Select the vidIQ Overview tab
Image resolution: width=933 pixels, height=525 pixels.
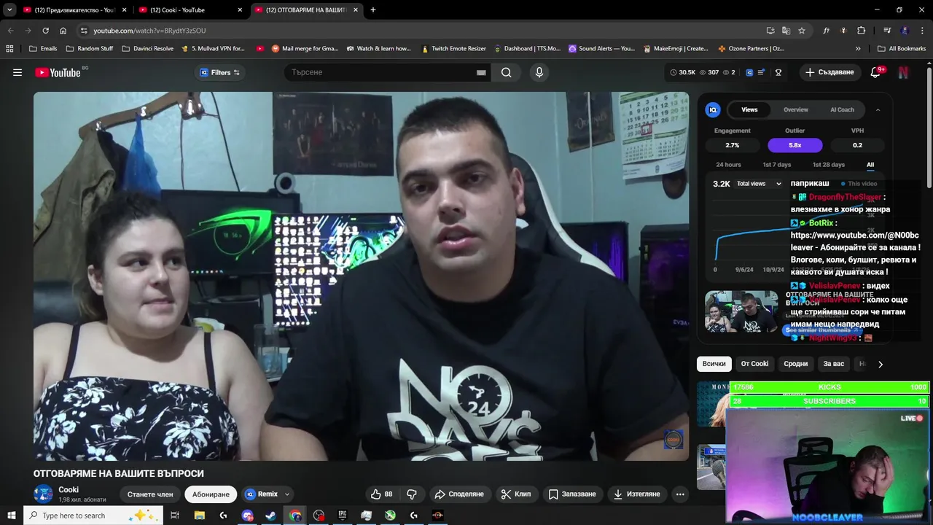tap(795, 109)
